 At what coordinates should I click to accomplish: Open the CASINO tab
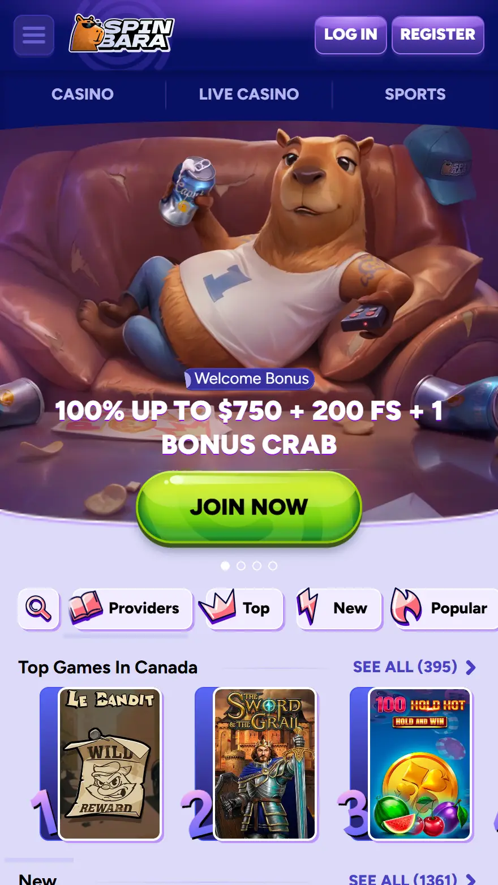coord(83,94)
